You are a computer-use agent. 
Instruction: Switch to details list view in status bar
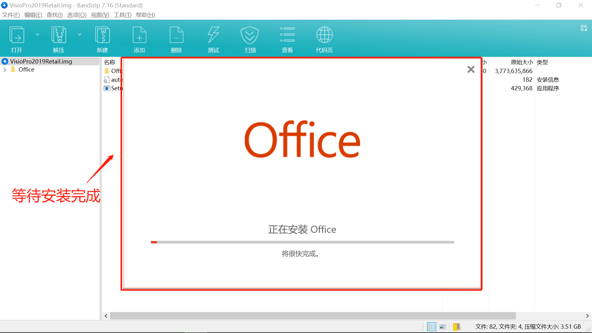431,327
